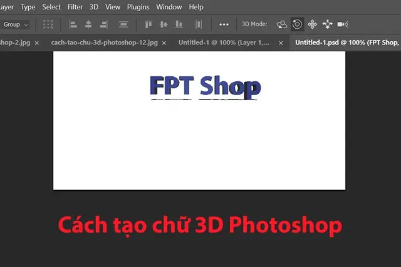Select Pan the 3D Camera mode

tap(312, 24)
